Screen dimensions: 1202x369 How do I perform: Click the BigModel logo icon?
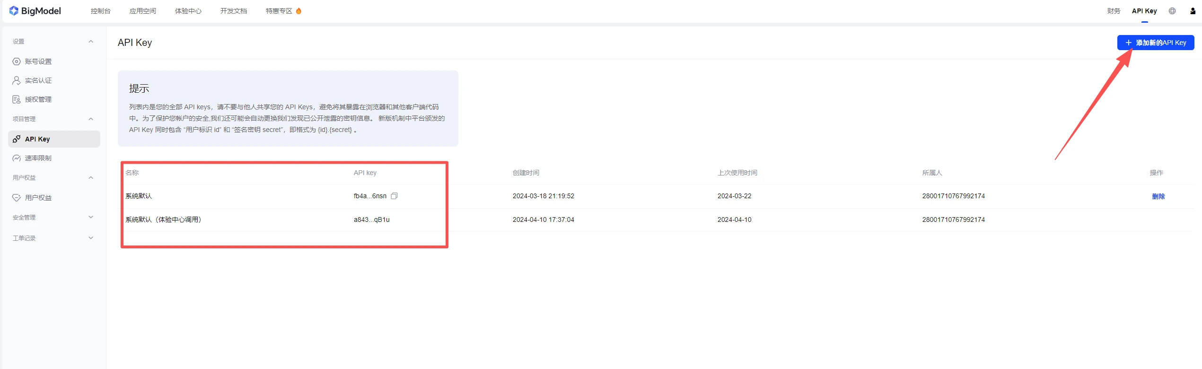[14, 11]
